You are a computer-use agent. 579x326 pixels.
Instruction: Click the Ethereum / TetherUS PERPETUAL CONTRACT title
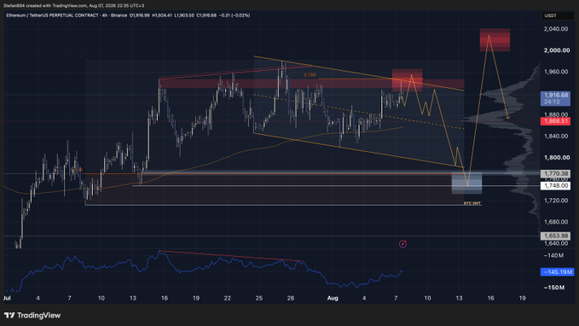(52, 15)
